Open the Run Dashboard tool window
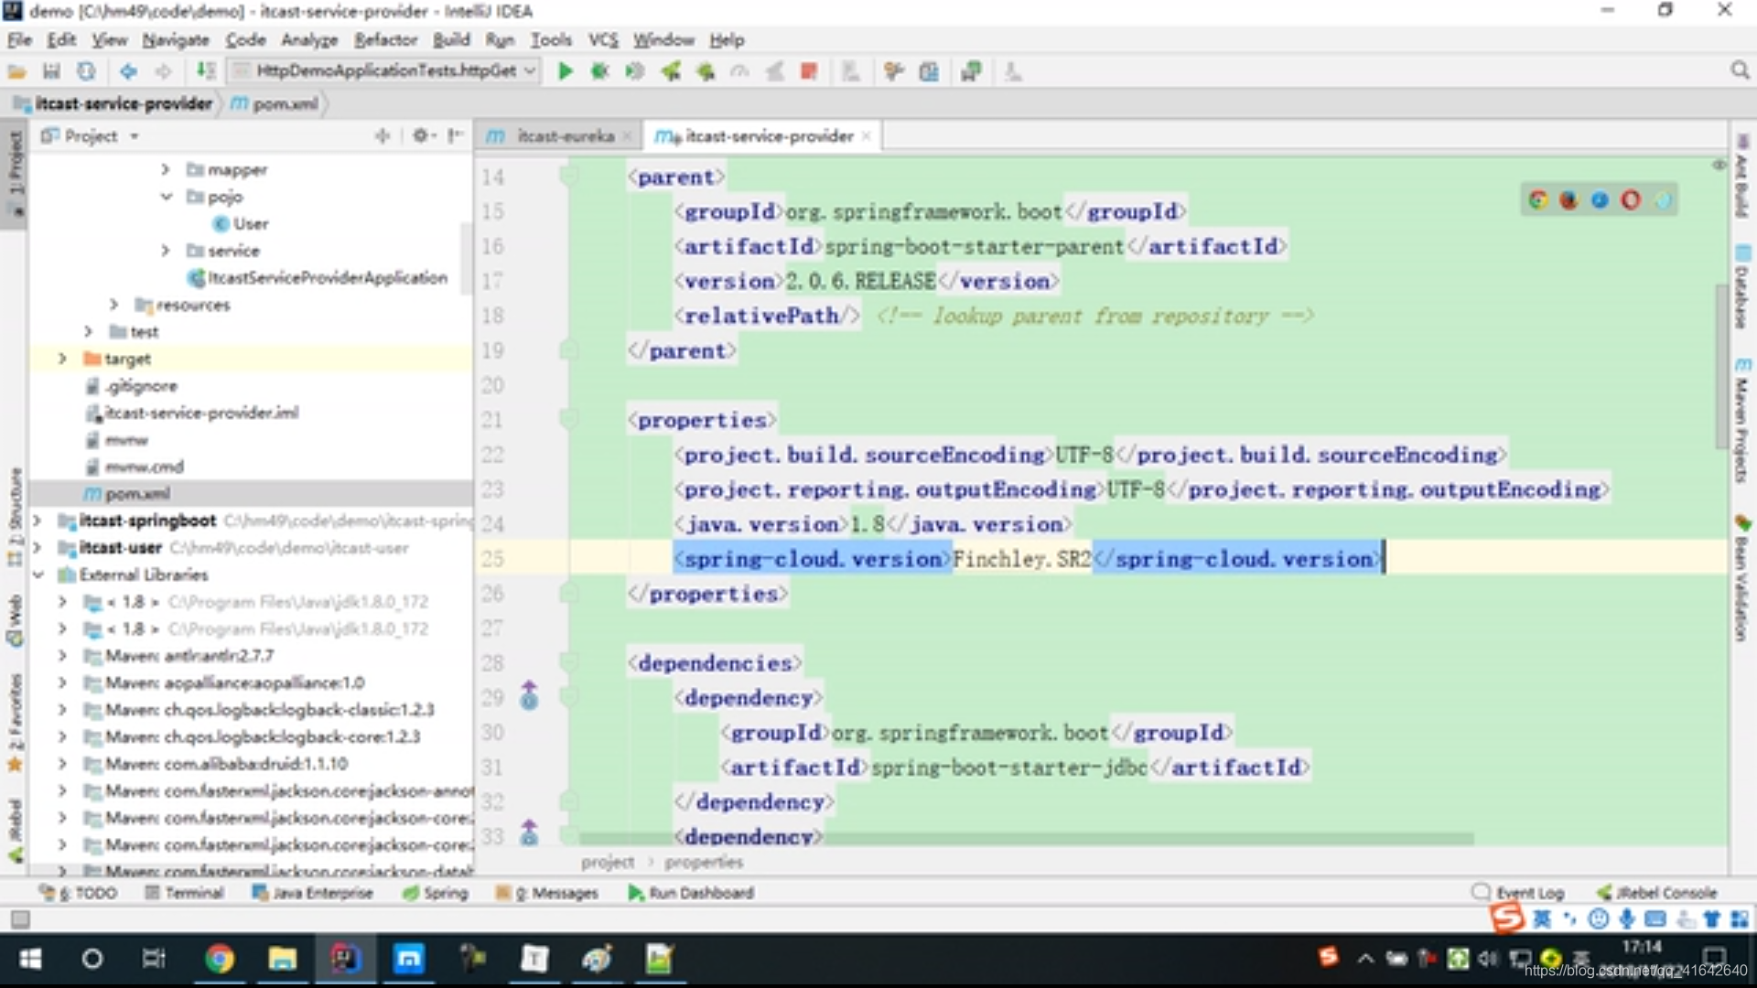 point(691,893)
